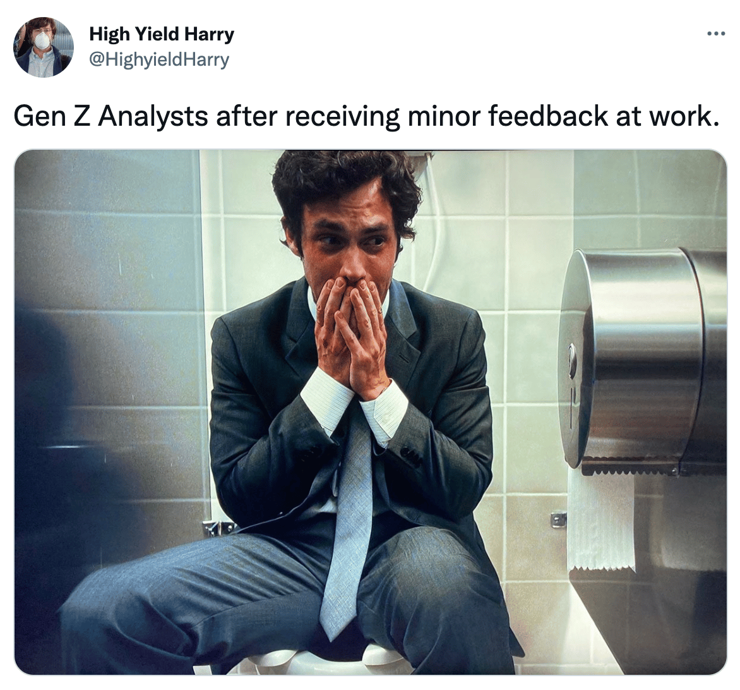Screen dimensions: 740x690
Task: Click the hanging toilet paper sheet
Action: [601, 519]
